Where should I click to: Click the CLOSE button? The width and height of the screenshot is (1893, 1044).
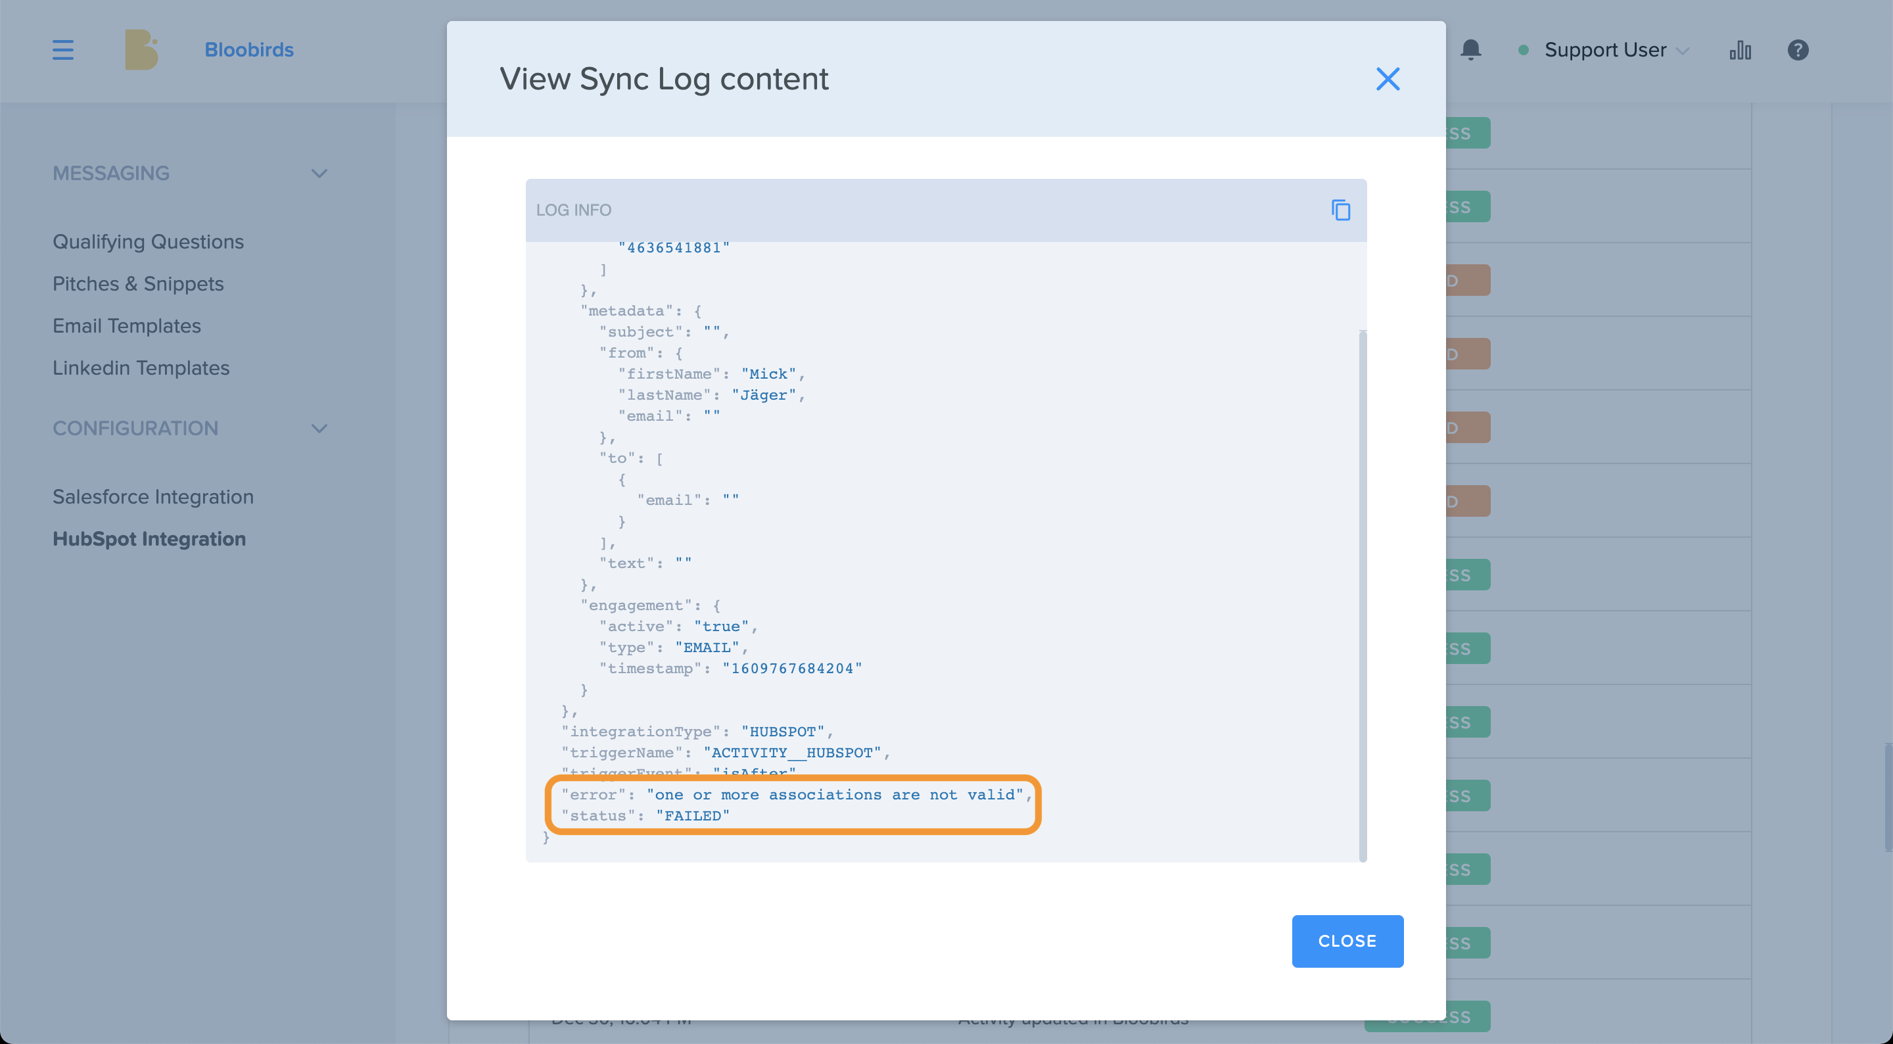[x=1347, y=941]
